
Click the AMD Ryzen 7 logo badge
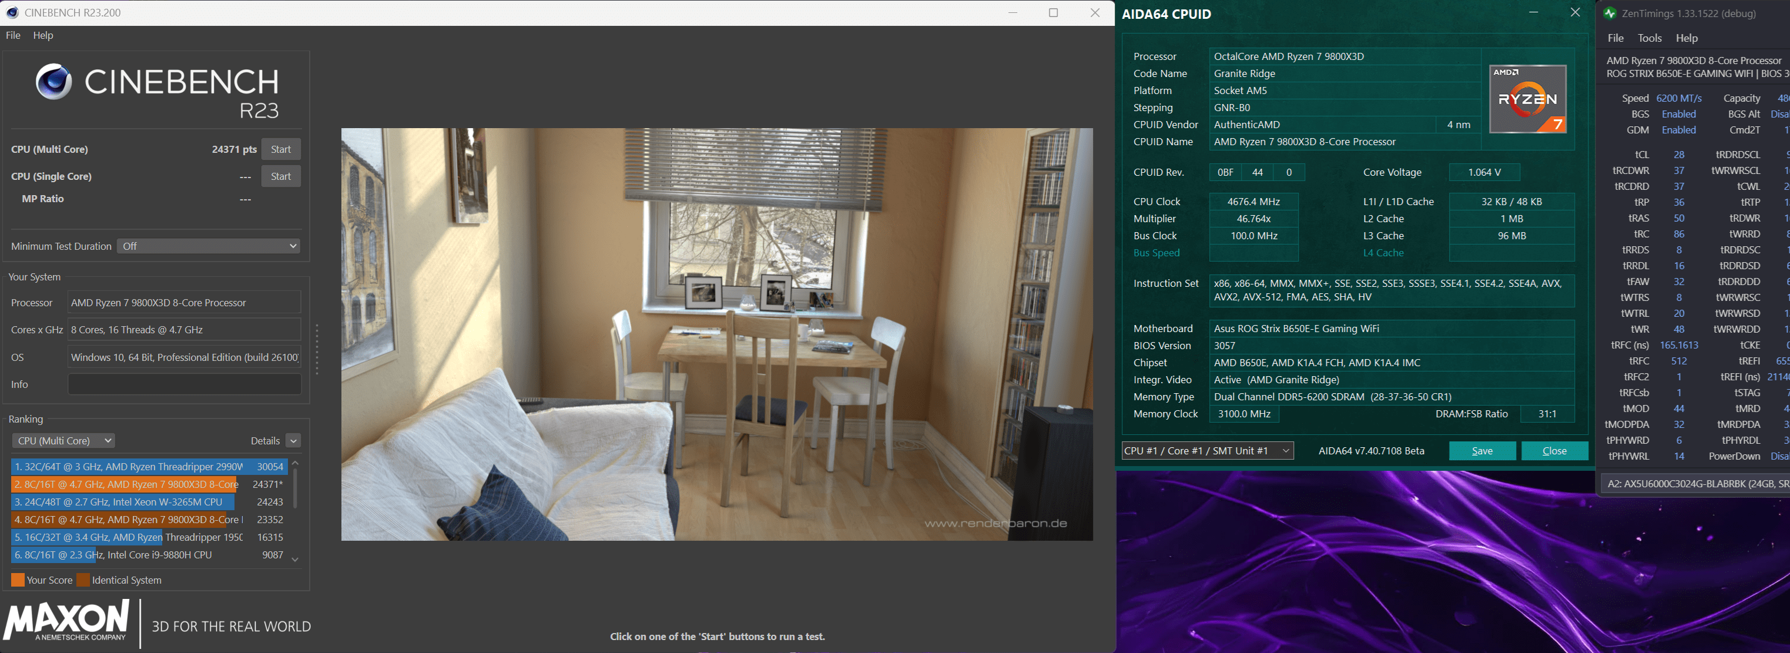pos(1527,99)
